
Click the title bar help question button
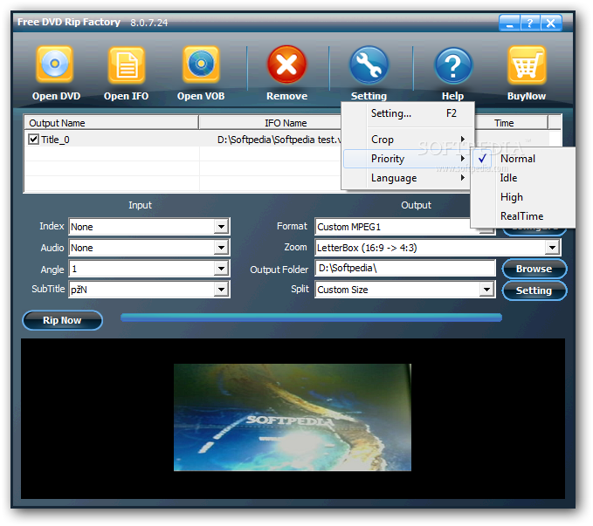[530, 23]
